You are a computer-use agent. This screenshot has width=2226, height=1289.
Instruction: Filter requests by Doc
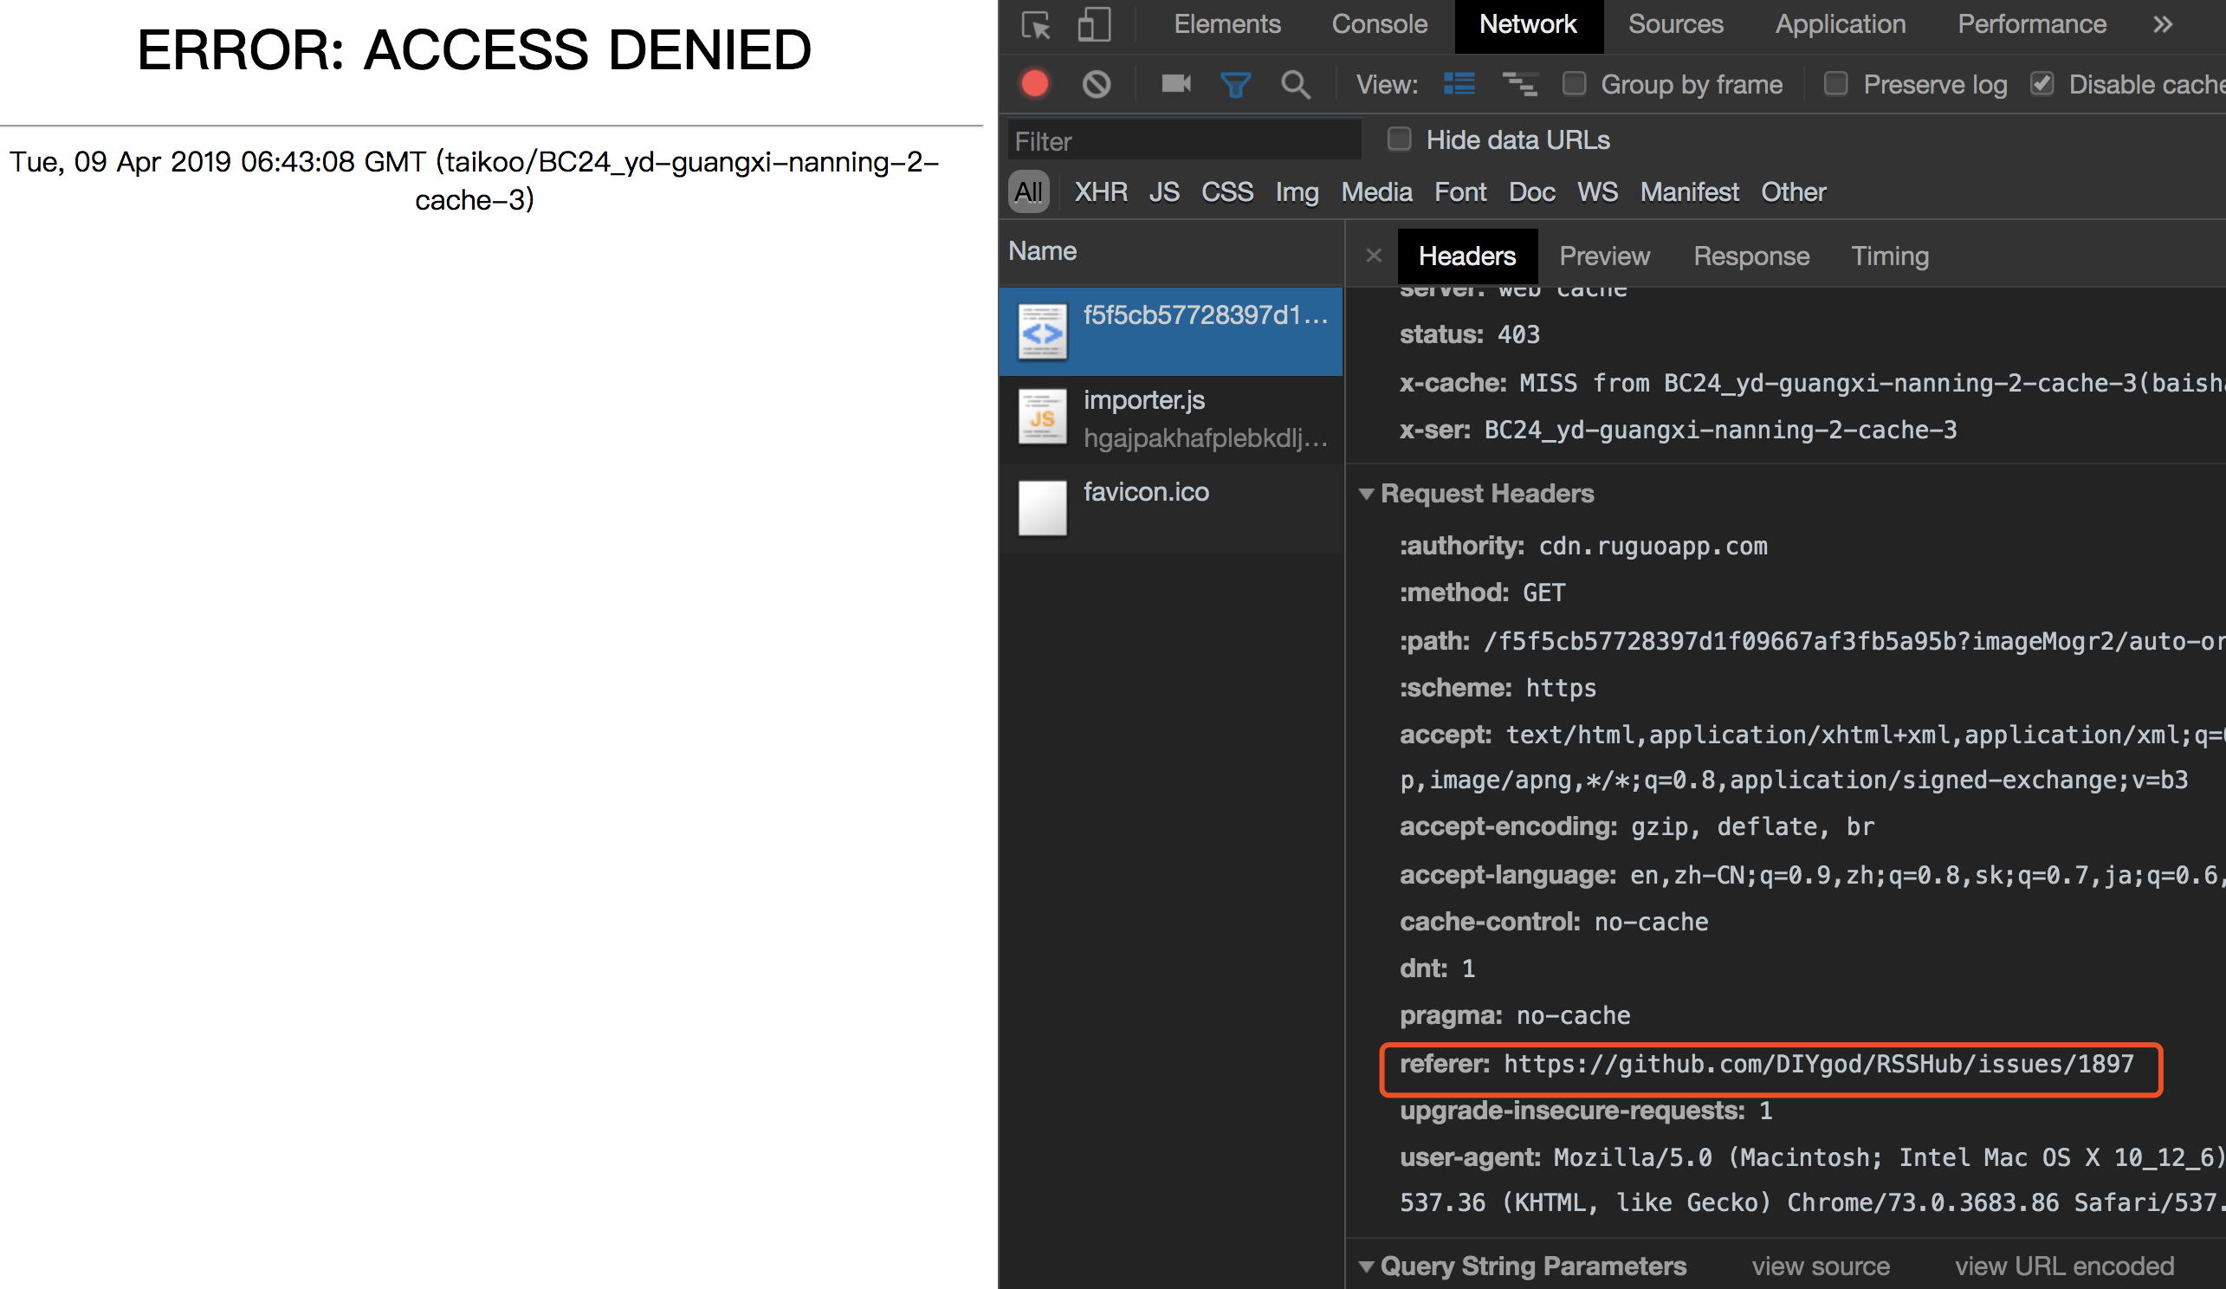1531,191
